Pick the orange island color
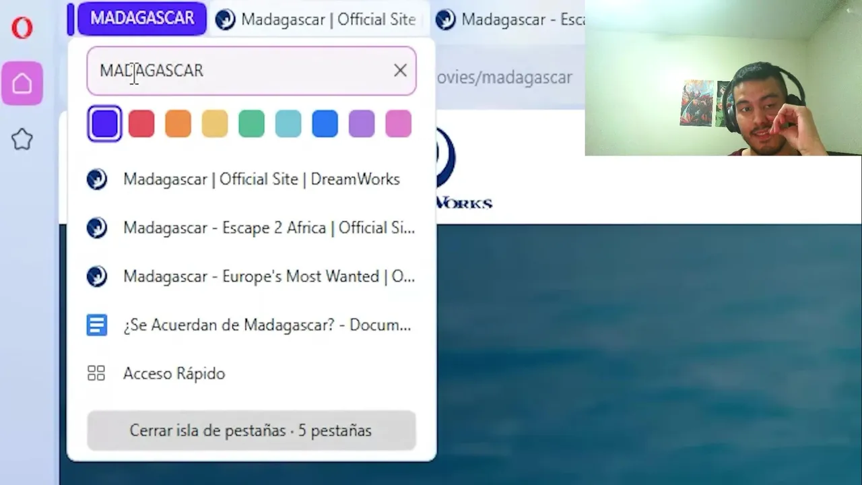The image size is (862, 485). click(x=178, y=124)
